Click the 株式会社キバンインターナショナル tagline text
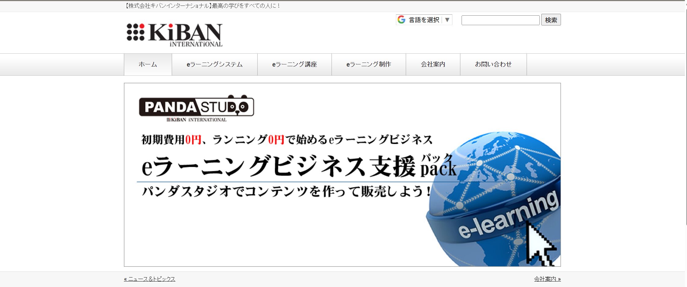Image resolution: width=687 pixels, height=287 pixels. (x=202, y=6)
